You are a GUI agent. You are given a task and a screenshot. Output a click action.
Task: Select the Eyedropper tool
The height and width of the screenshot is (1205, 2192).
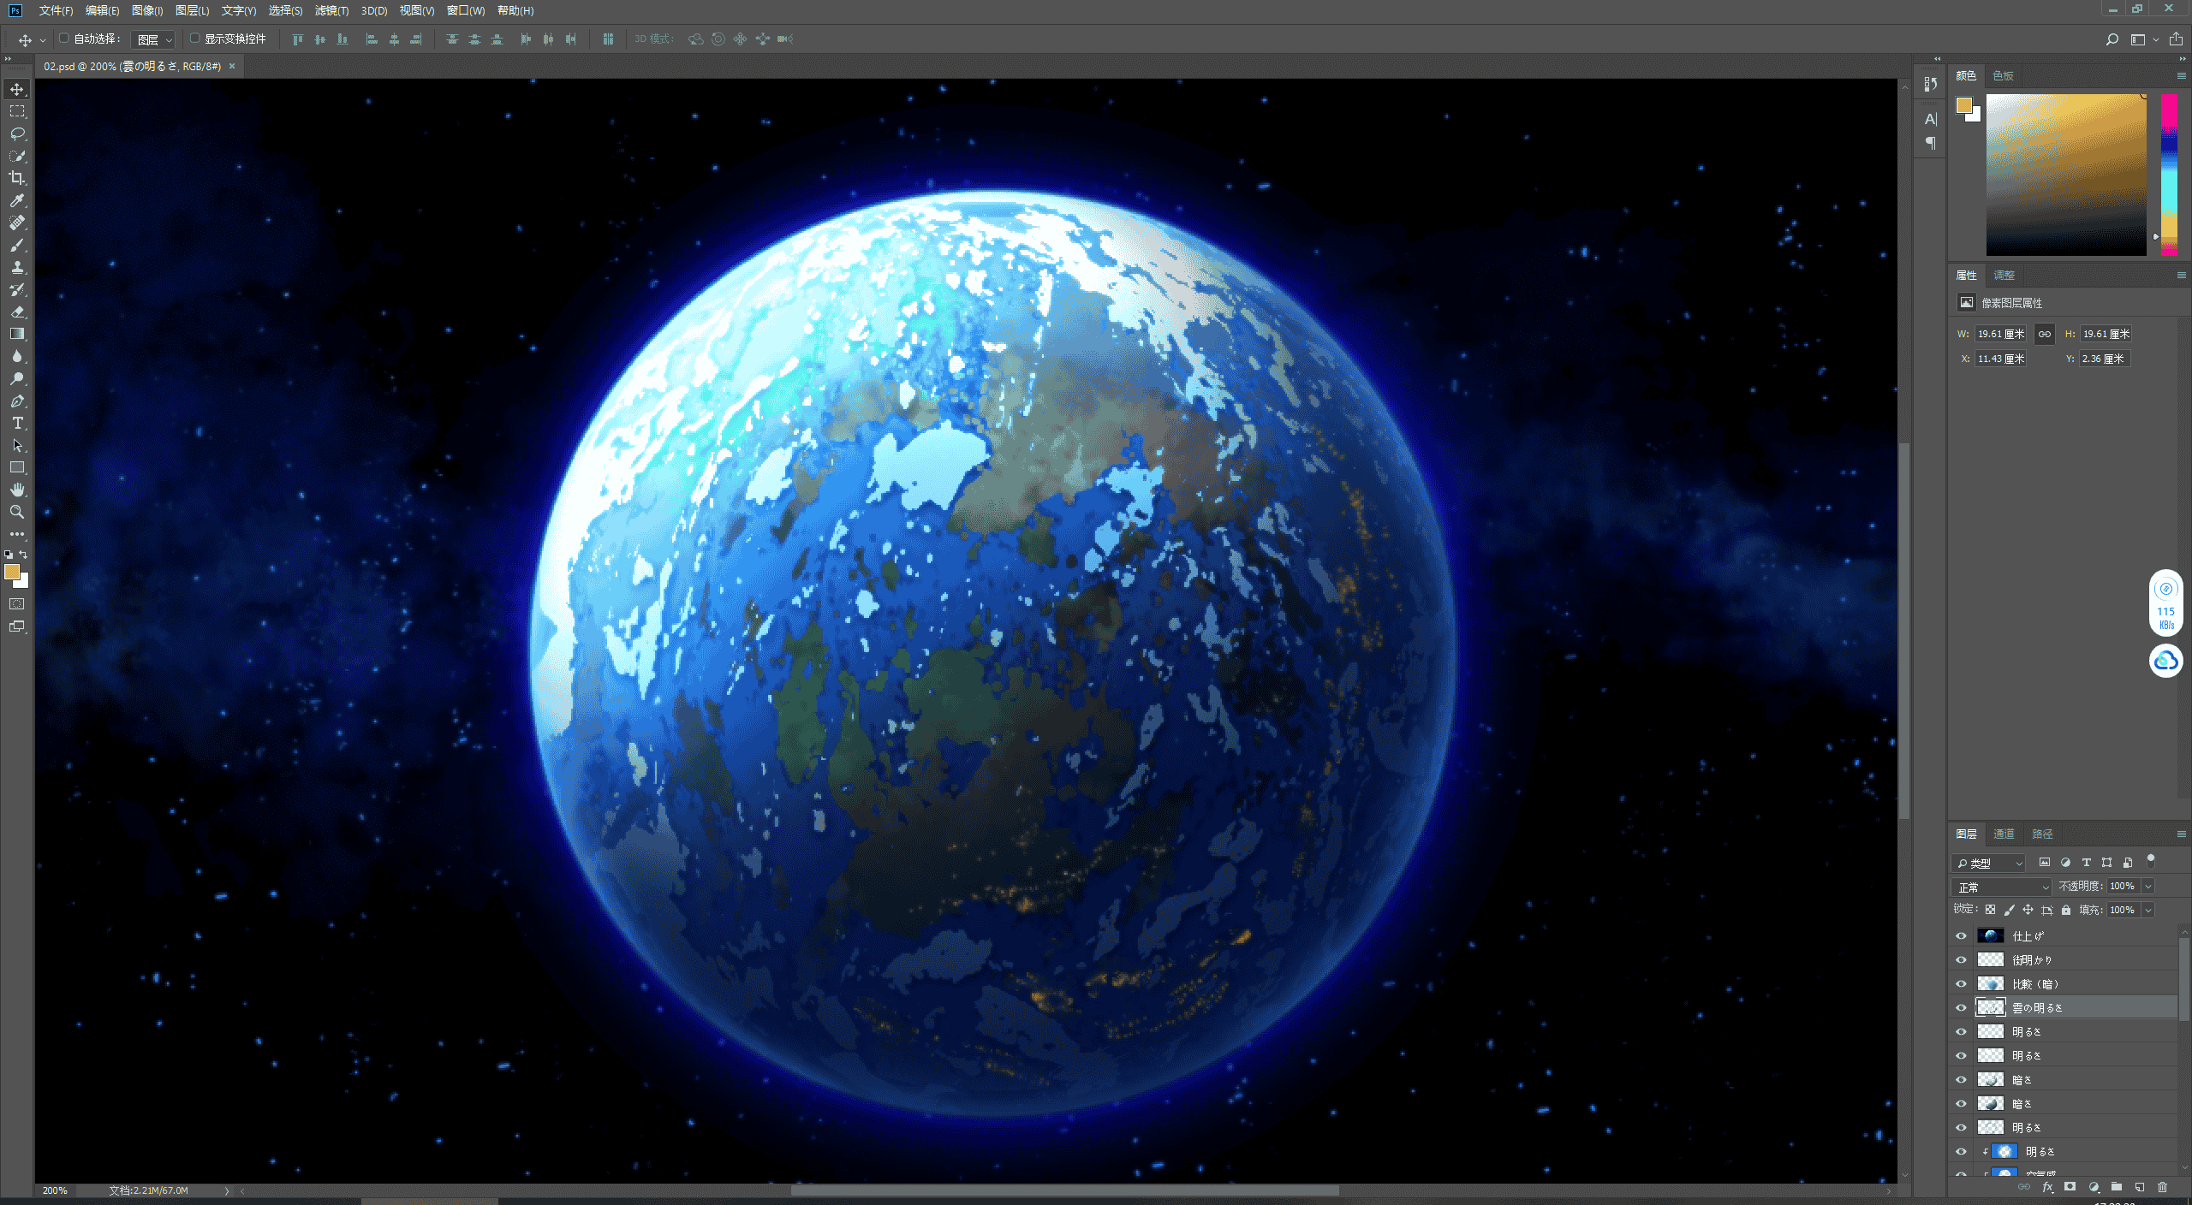17,200
